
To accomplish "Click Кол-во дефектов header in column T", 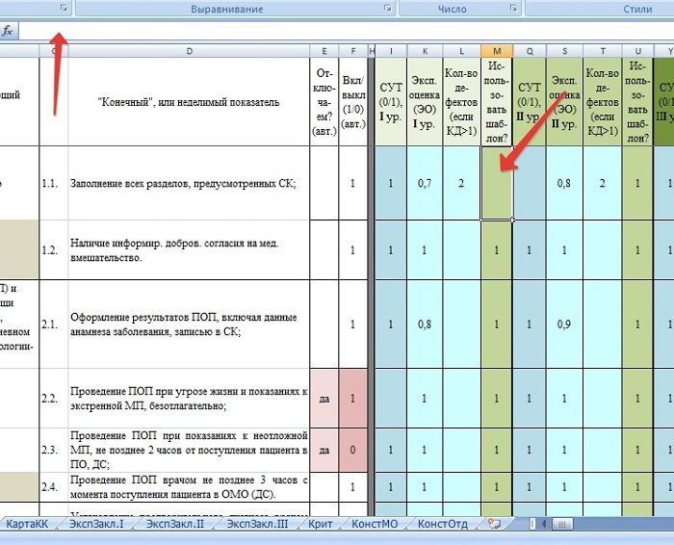I will pyautogui.click(x=602, y=102).
